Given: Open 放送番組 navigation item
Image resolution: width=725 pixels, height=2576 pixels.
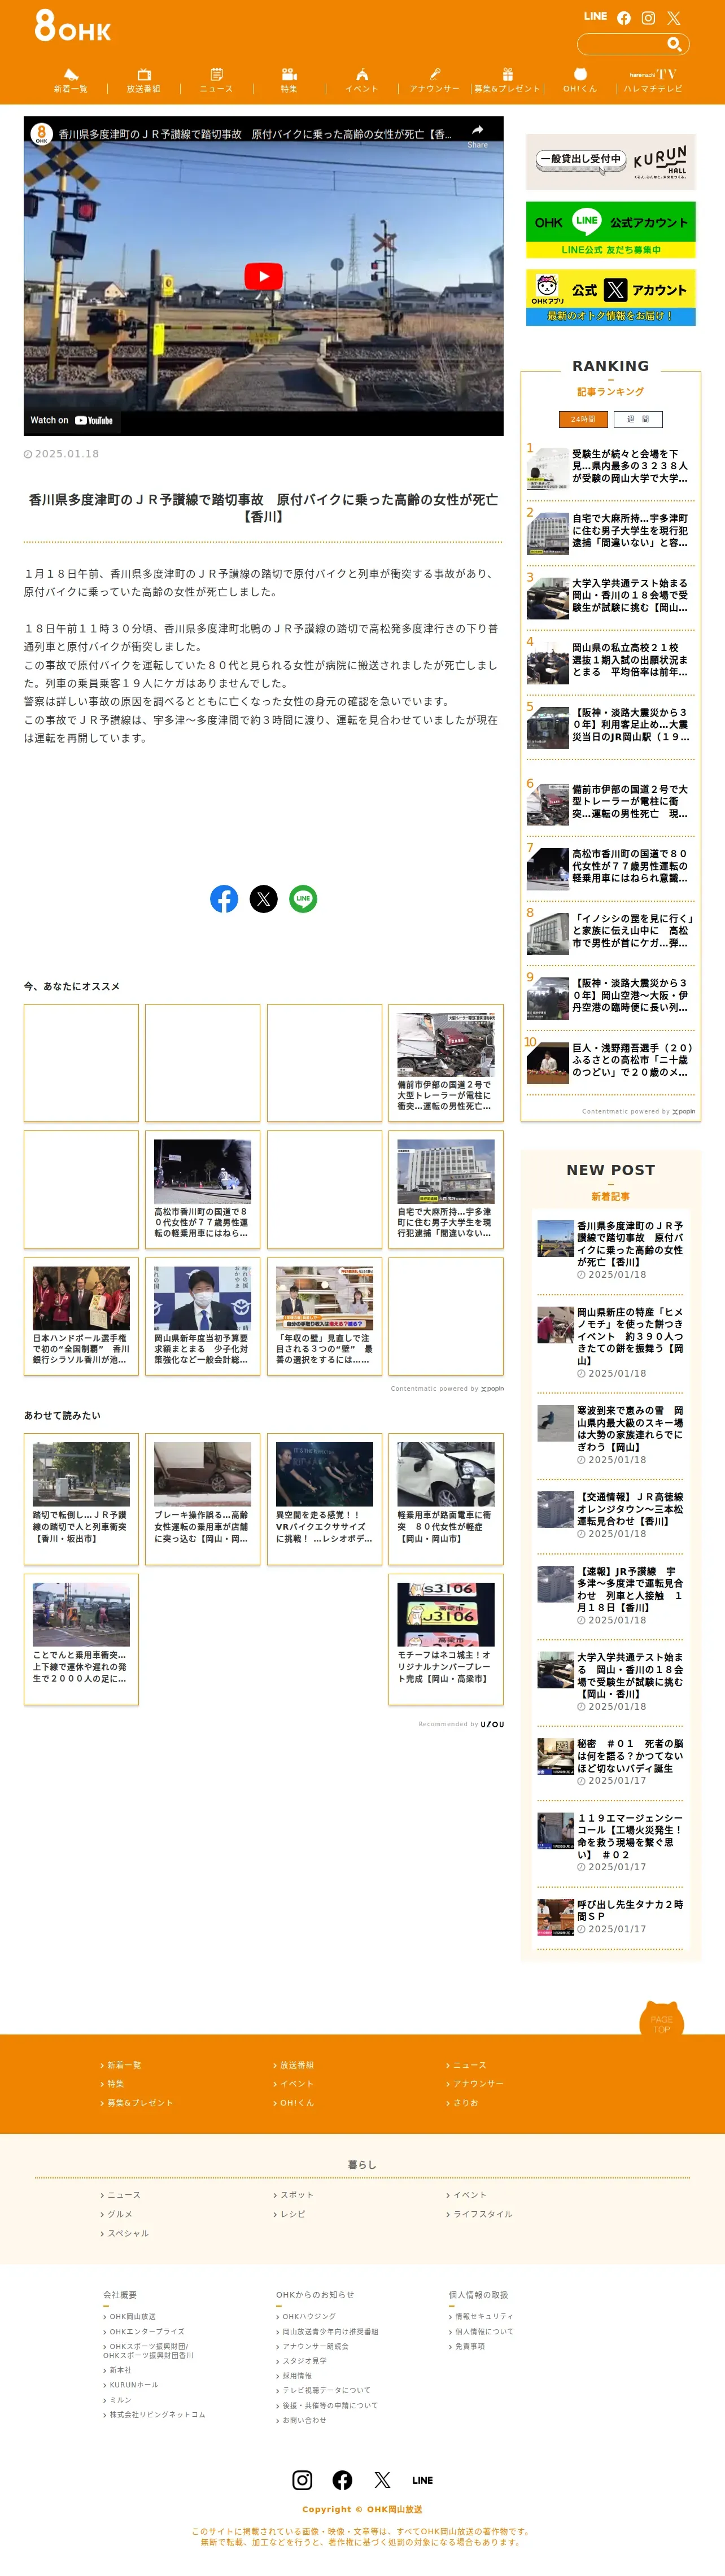Looking at the screenshot, I should pyautogui.click(x=143, y=81).
